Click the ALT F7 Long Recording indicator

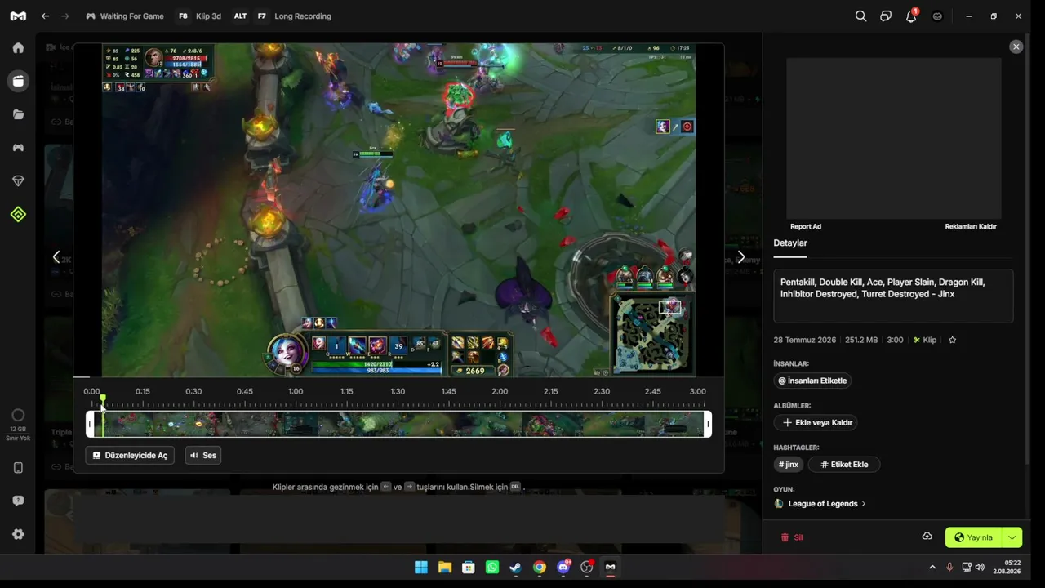[x=282, y=16]
